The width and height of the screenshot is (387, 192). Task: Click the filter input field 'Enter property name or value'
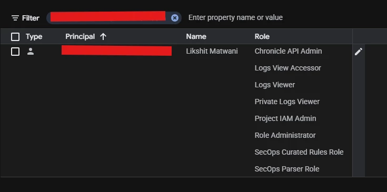point(235,17)
